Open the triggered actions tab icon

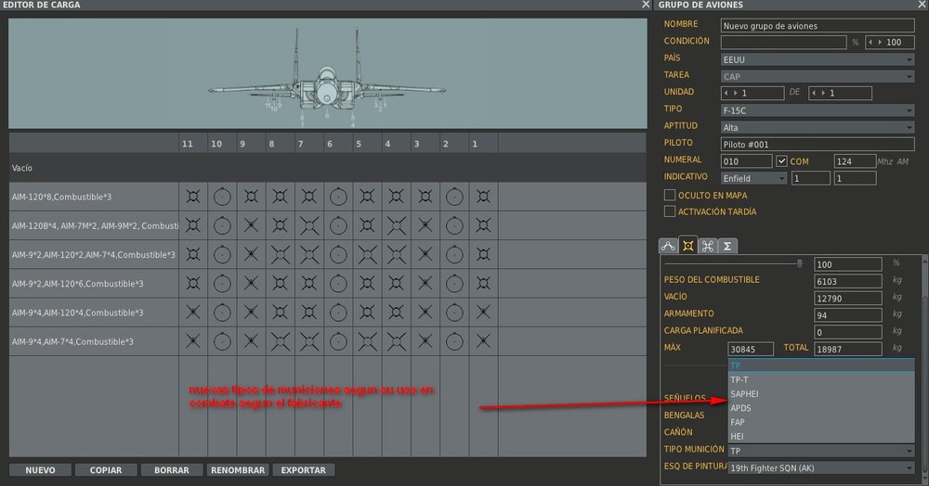coord(707,246)
